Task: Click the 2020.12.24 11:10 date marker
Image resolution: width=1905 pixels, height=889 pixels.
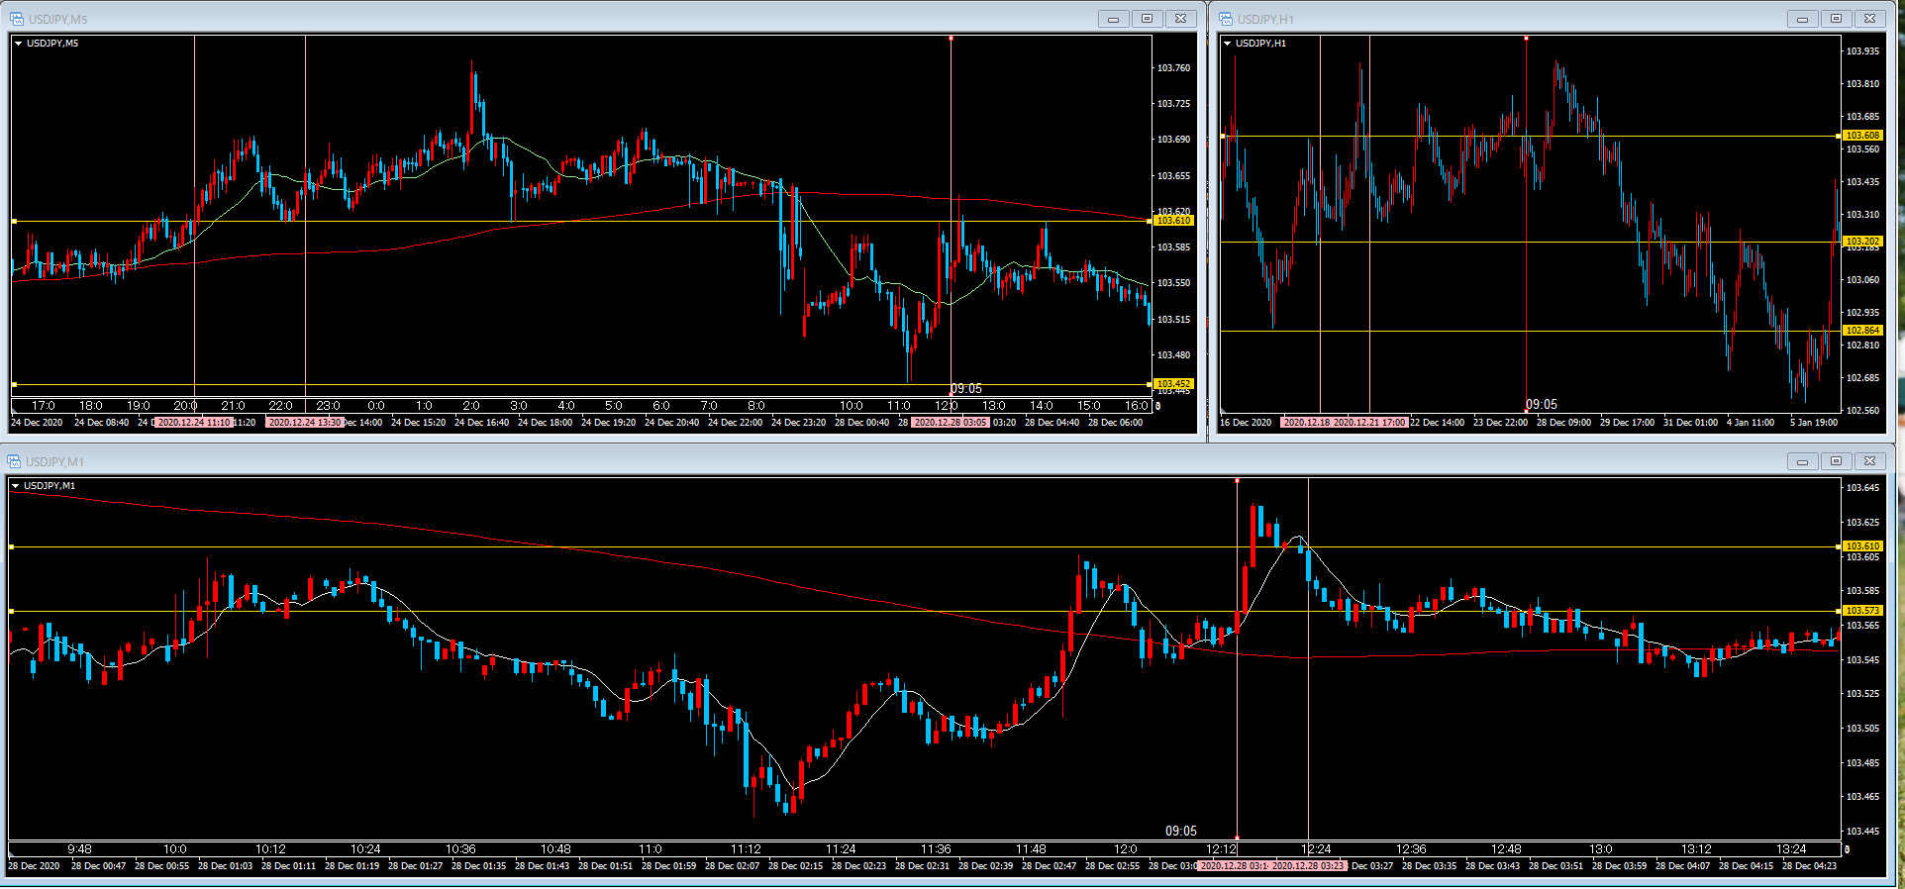Action: pos(194,423)
